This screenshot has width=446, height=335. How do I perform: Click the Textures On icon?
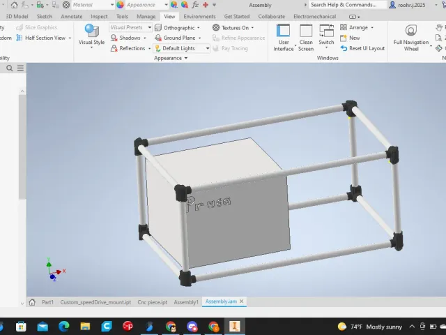[216, 28]
